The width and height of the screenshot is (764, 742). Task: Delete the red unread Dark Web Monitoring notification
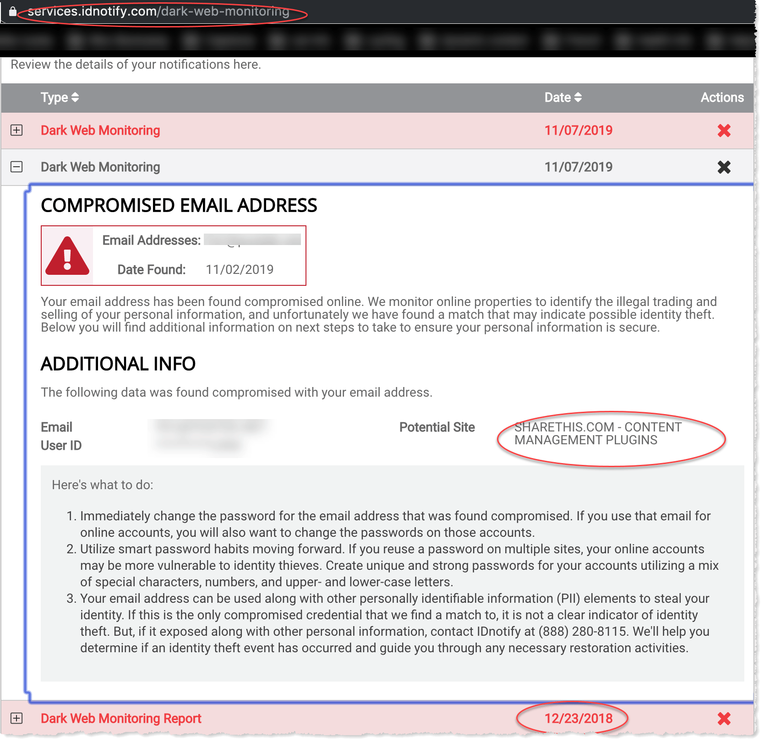pyautogui.click(x=724, y=131)
